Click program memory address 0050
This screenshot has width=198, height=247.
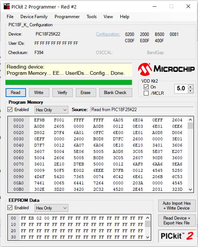click(x=19, y=151)
